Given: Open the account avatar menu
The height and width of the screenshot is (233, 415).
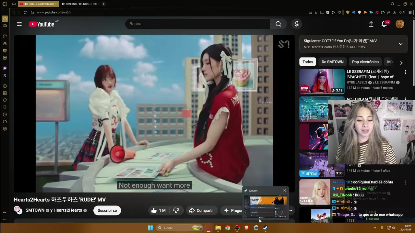Looking at the screenshot, I should (400, 24).
